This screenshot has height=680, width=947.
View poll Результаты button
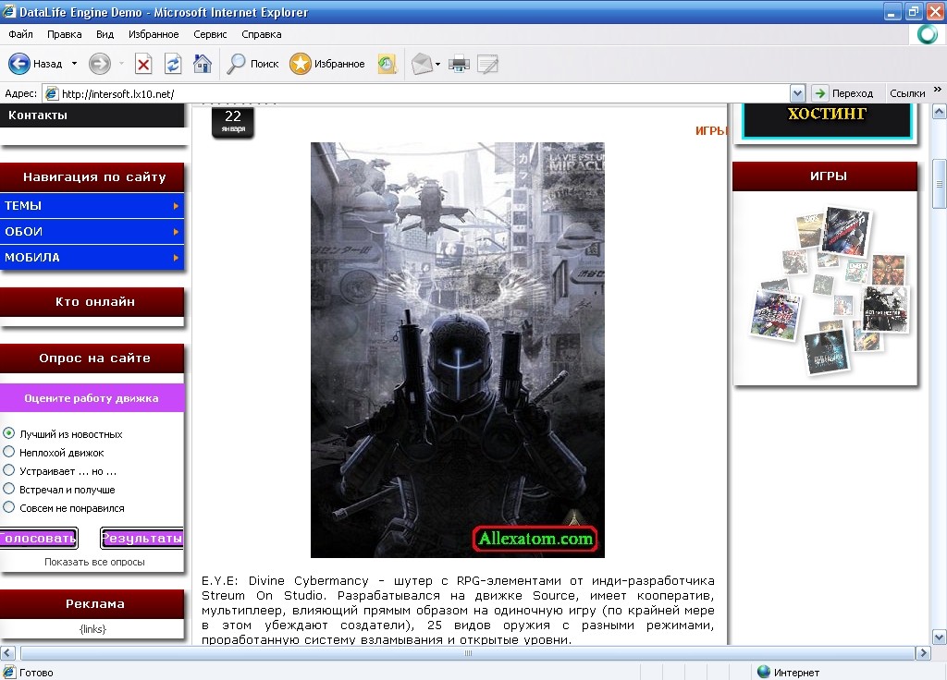pos(141,539)
